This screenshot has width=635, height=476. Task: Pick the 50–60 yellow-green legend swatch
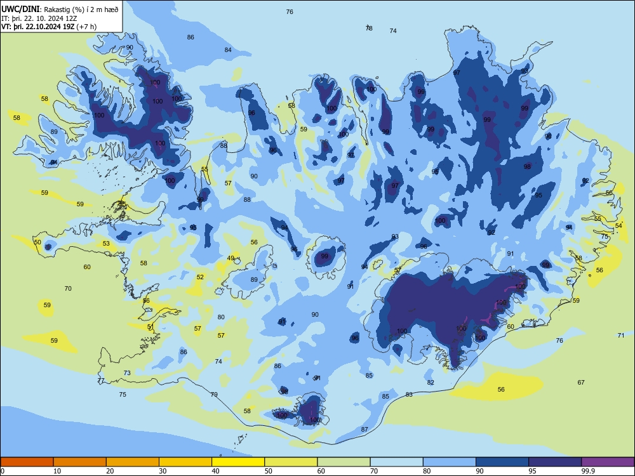click(291, 462)
